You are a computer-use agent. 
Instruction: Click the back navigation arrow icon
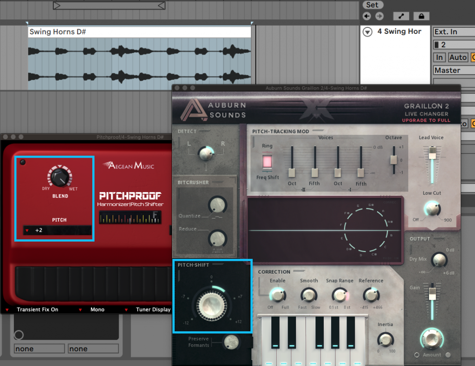pyautogui.click(x=366, y=16)
